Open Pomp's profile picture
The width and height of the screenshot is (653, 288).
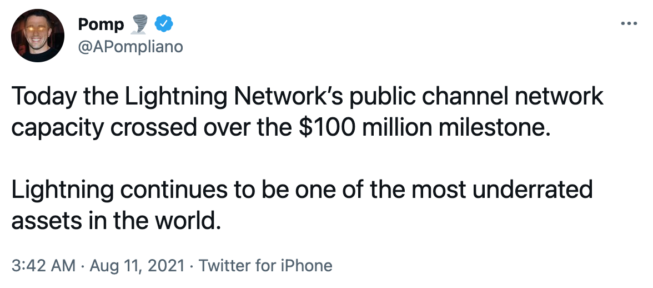(x=38, y=36)
